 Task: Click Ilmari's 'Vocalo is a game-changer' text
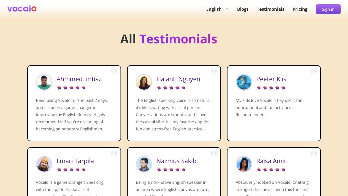click(70, 188)
